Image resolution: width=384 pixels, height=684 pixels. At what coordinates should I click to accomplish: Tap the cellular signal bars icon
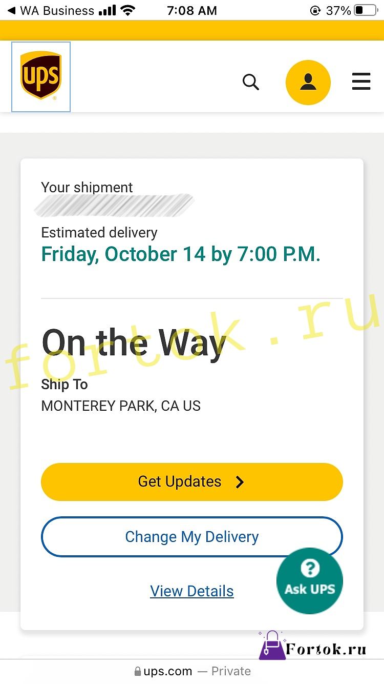(x=108, y=10)
